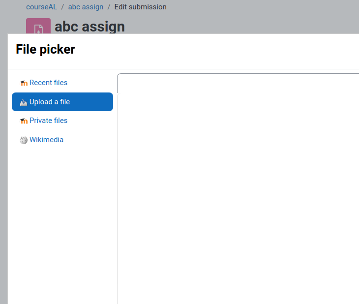Click the blank upload content area
359x304 pixels.
(x=238, y=198)
